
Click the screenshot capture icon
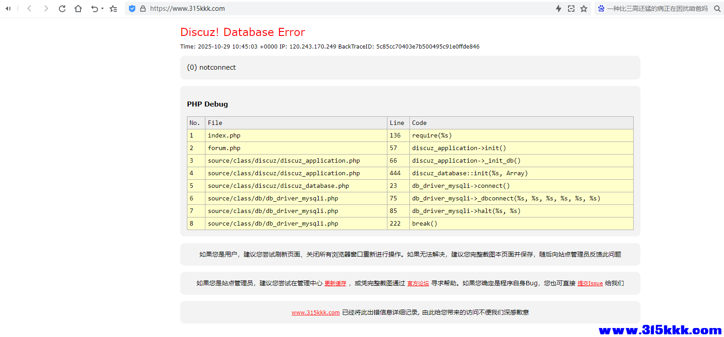[571, 9]
